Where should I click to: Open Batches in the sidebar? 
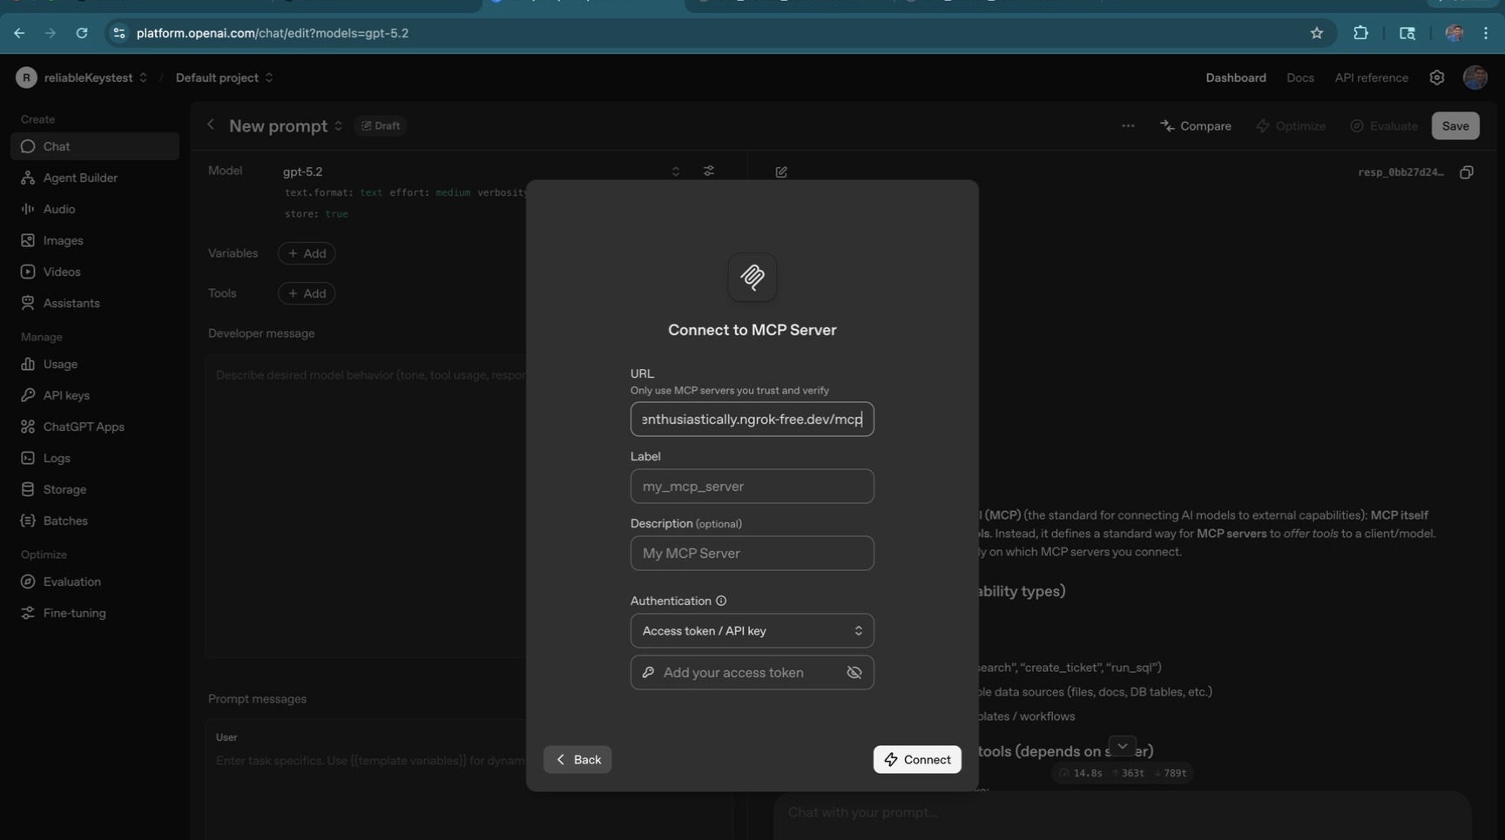coord(95,521)
